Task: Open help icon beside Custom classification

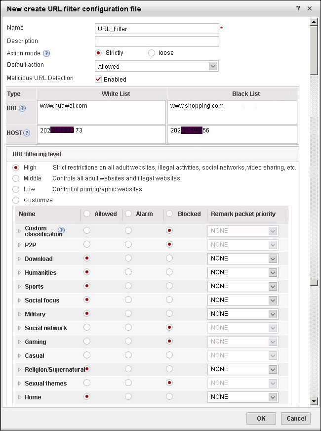Action: tap(62, 230)
